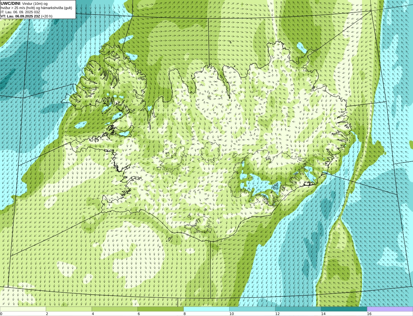Click the 12–14 m/s teal legend swatch
Viewport: 413px width, 316px height.
coord(298,309)
